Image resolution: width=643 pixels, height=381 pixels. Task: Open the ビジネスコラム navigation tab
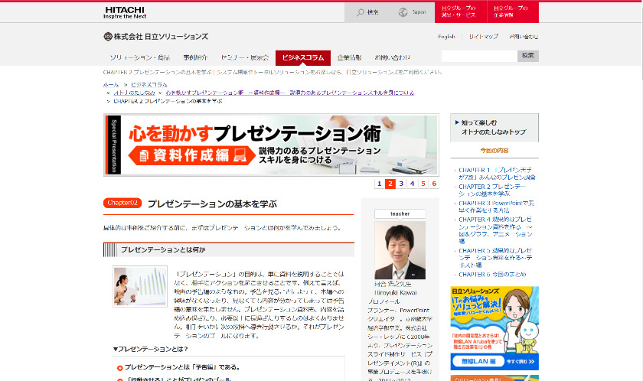[x=302, y=57]
